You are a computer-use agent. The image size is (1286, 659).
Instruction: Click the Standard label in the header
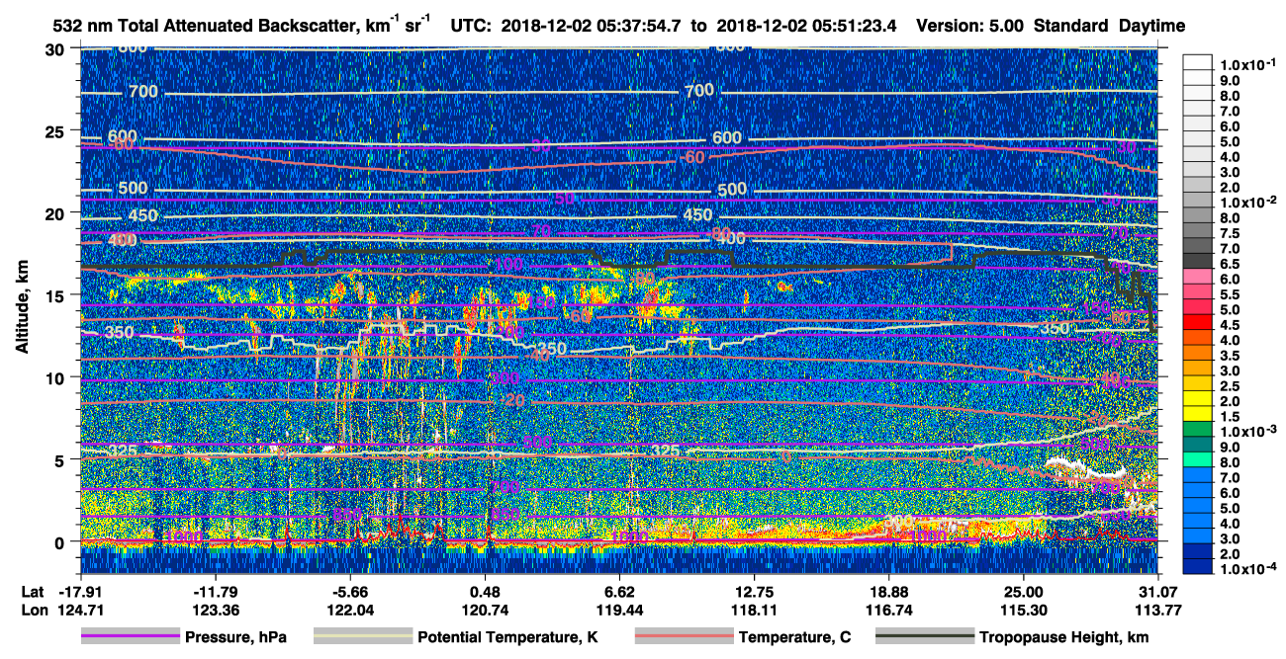[1072, 27]
